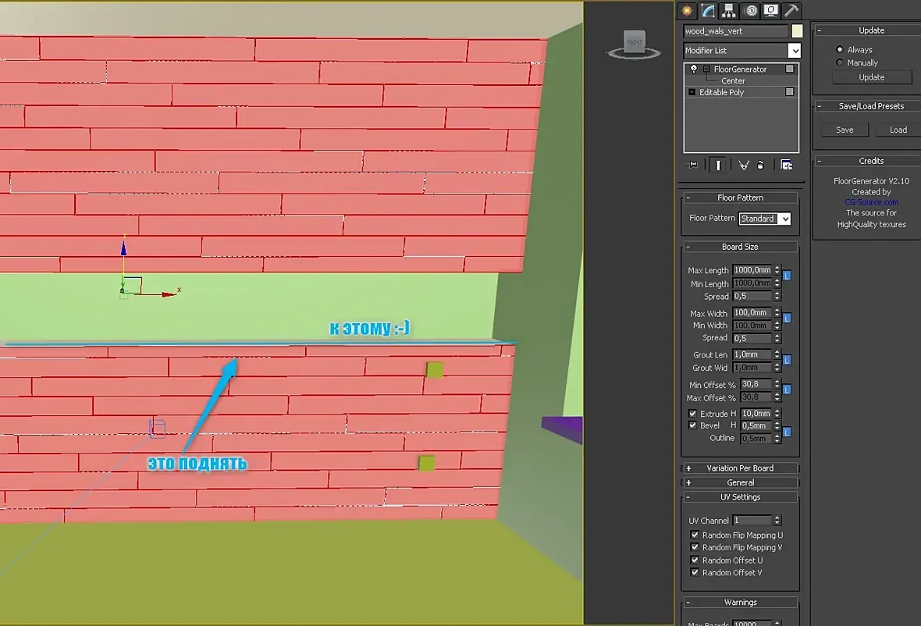The height and width of the screenshot is (626, 921).
Task: Click the object color swatch
Action: [x=797, y=31]
